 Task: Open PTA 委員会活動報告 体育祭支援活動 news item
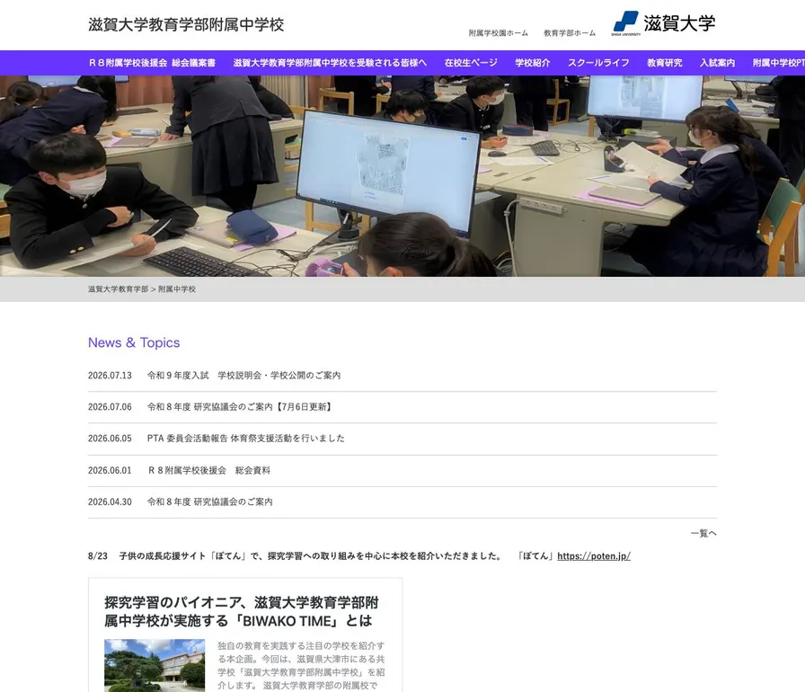pos(246,439)
